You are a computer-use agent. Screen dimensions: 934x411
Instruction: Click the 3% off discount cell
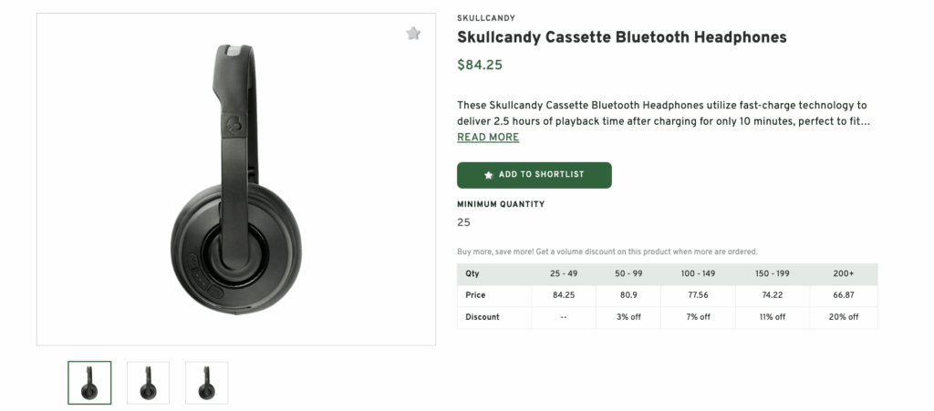pyautogui.click(x=630, y=317)
